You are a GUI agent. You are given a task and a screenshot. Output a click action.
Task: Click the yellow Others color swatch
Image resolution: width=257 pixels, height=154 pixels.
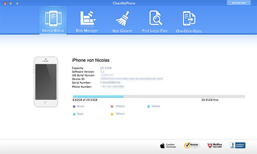tap(112, 114)
